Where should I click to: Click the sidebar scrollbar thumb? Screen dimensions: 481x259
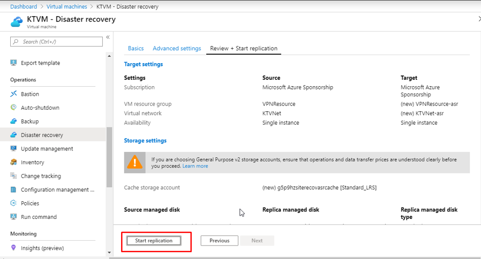click(x=109, y=157)
